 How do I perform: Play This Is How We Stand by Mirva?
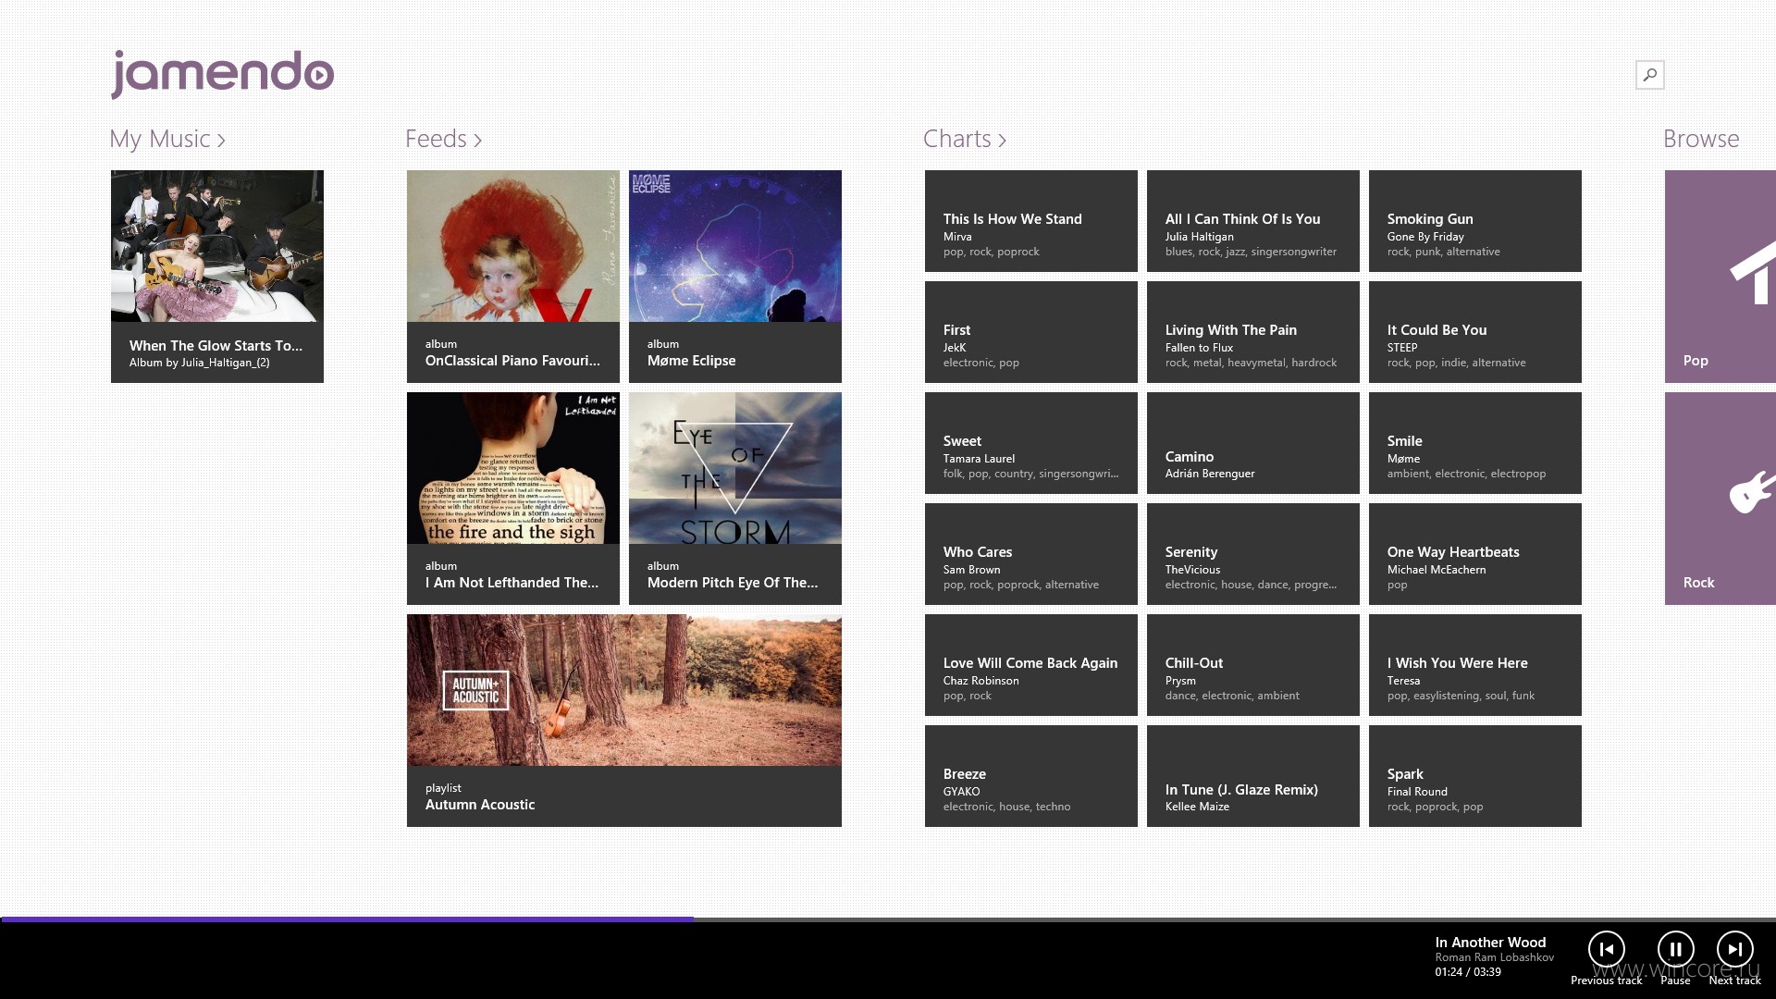pyautogui.click(x=1031, y=221)
